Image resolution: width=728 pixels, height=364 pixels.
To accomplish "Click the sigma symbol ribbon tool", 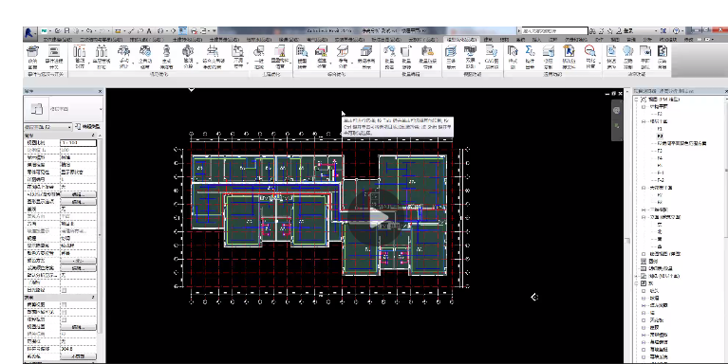I will (530, 50).
